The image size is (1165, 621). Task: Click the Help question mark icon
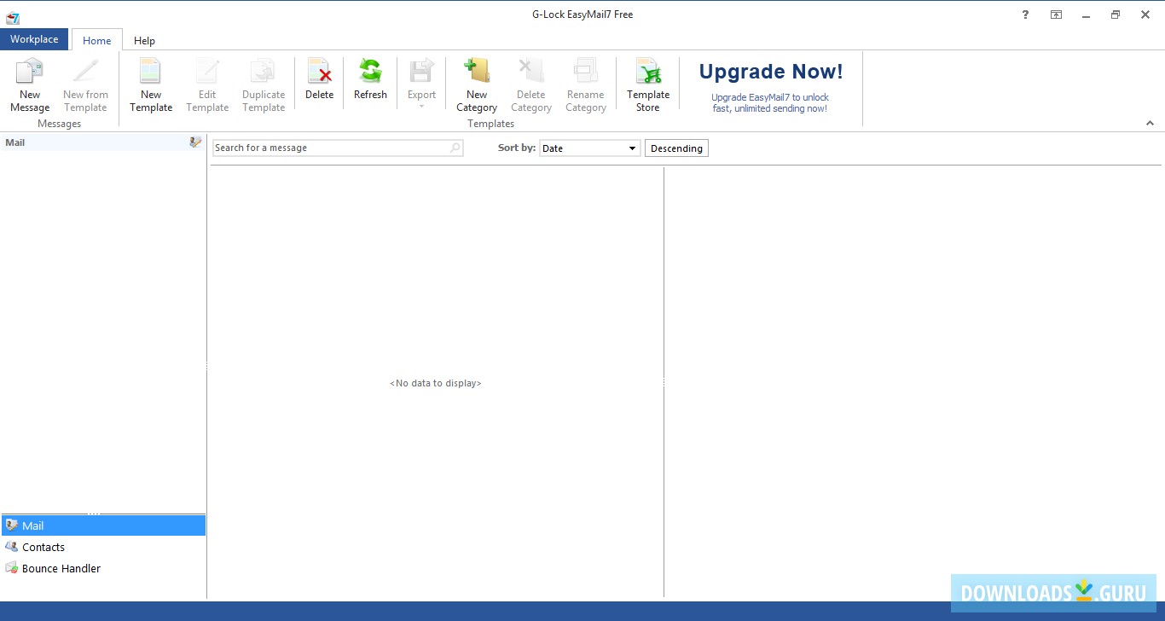point(1025,15)
